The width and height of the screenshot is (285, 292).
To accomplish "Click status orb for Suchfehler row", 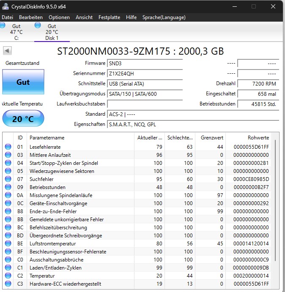I will click(x=8, y=179).
